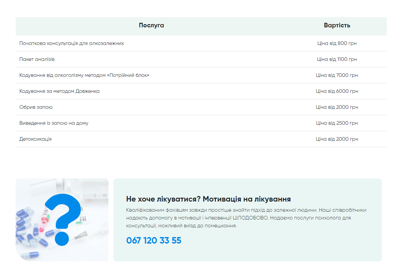This screenshot has width=407, height=268.
Task: Click the Ціна від 6000 грн price
Action: click(x=337, y=91)
